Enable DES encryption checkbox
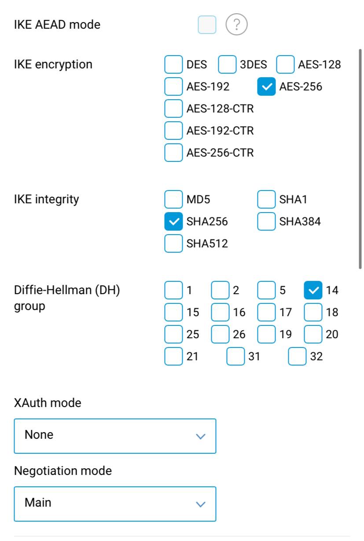Image resolution: width=364 pixels, height=541 pixels. coord(173,64)
